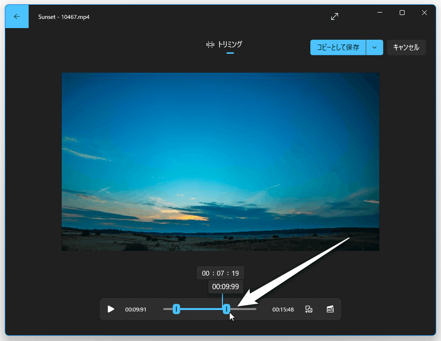The image size is (441, 341).
Task: Maximize the window
Action: (402, 13)
